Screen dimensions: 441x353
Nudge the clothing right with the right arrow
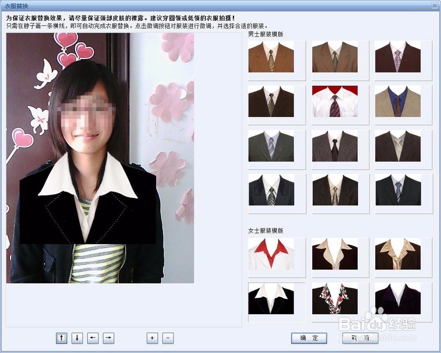point(108,339)
